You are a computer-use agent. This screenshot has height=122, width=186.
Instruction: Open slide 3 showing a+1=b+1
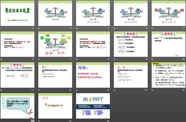pos(93,13)
